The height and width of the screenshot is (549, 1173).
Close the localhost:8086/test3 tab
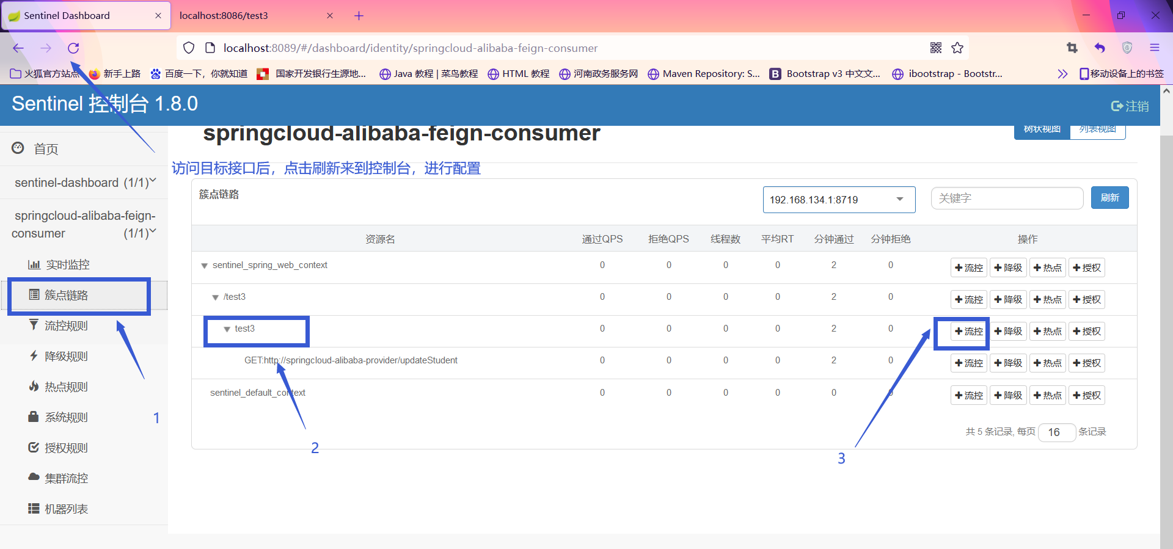pos(330,16)
